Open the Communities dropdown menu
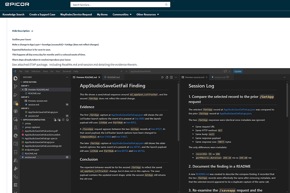 click(x=122, y=14)
